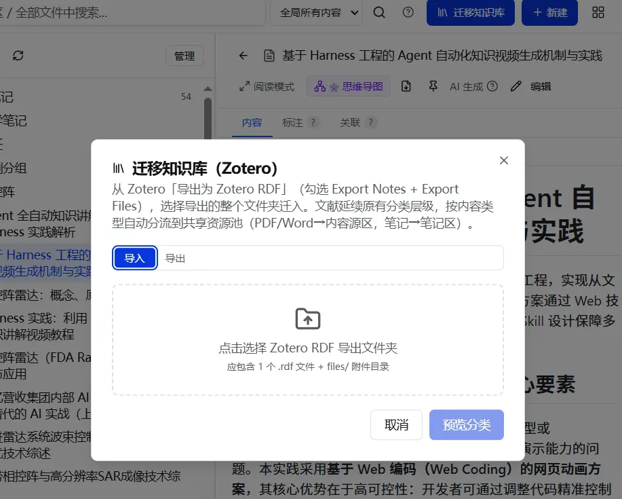Switch to the 内容 tab
622x499 pixels.
point(252,123)
